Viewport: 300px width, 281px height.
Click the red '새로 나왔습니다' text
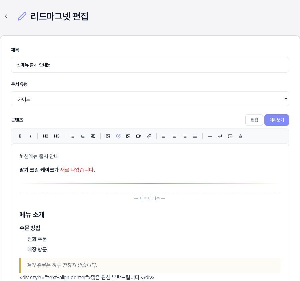[77, 170]
